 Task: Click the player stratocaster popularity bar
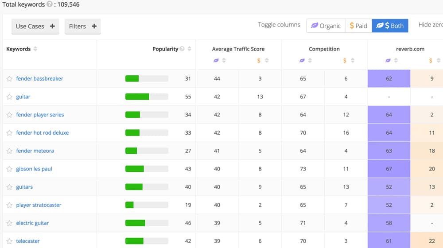coord(147,205)
